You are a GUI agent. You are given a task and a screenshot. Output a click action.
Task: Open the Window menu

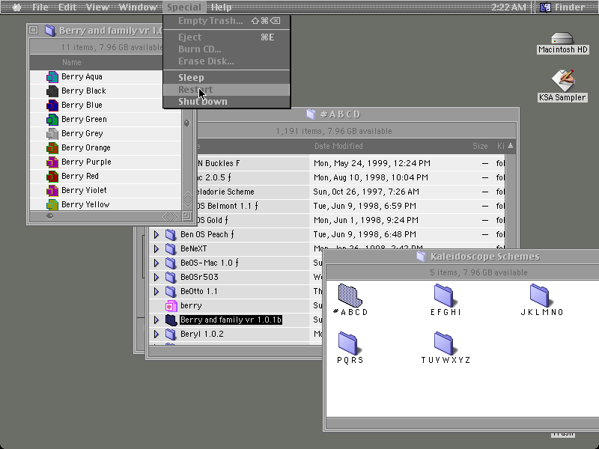[x=138, y=7]
